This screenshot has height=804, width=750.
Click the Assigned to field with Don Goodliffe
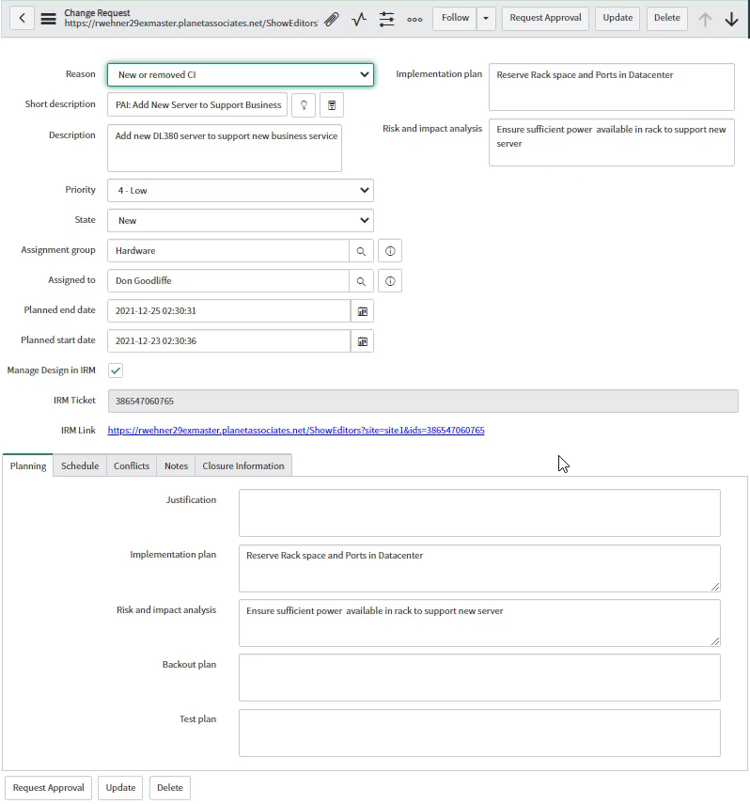coord(228,281)
